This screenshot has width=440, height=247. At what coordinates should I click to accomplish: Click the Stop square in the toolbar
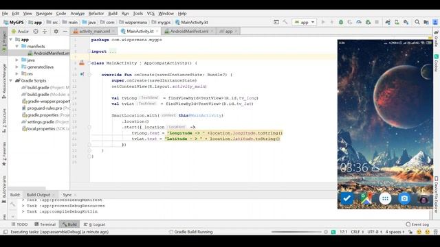tap(377, 22)
